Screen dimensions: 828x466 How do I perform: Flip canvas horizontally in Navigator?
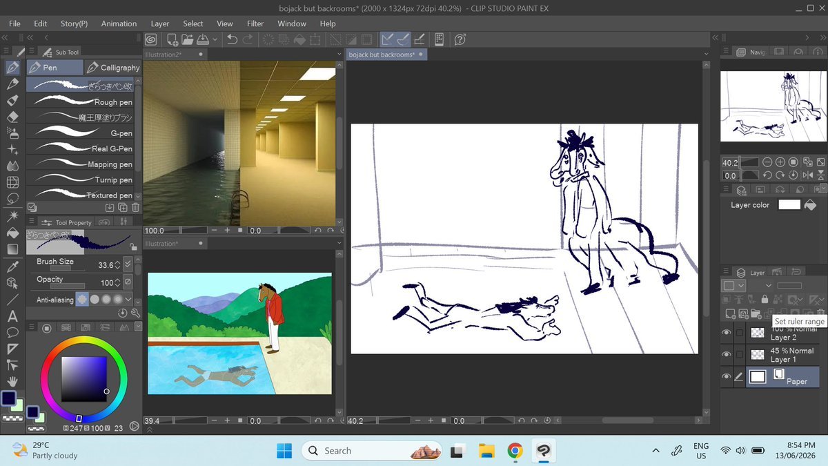(808, 175)
